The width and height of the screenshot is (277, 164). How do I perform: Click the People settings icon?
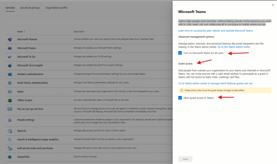[10, 120]
